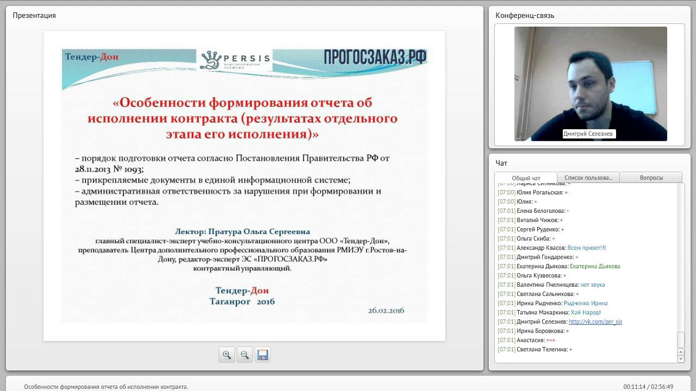Viewport: 696px width, 391px height.
Task: Switch to the Общий чат tab
Action: [x=526, y=178]
